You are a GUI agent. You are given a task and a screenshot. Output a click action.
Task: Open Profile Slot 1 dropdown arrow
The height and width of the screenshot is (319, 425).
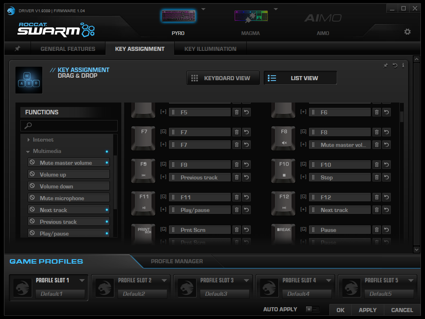pos(82,280)
